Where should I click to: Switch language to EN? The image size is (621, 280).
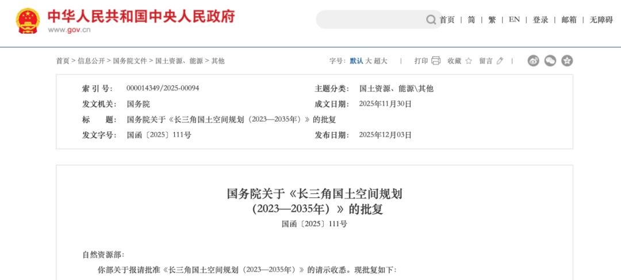pos(514,20)
